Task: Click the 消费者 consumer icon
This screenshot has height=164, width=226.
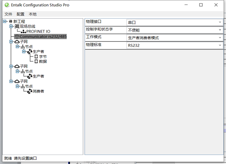Action: click(x=30, y=91)
